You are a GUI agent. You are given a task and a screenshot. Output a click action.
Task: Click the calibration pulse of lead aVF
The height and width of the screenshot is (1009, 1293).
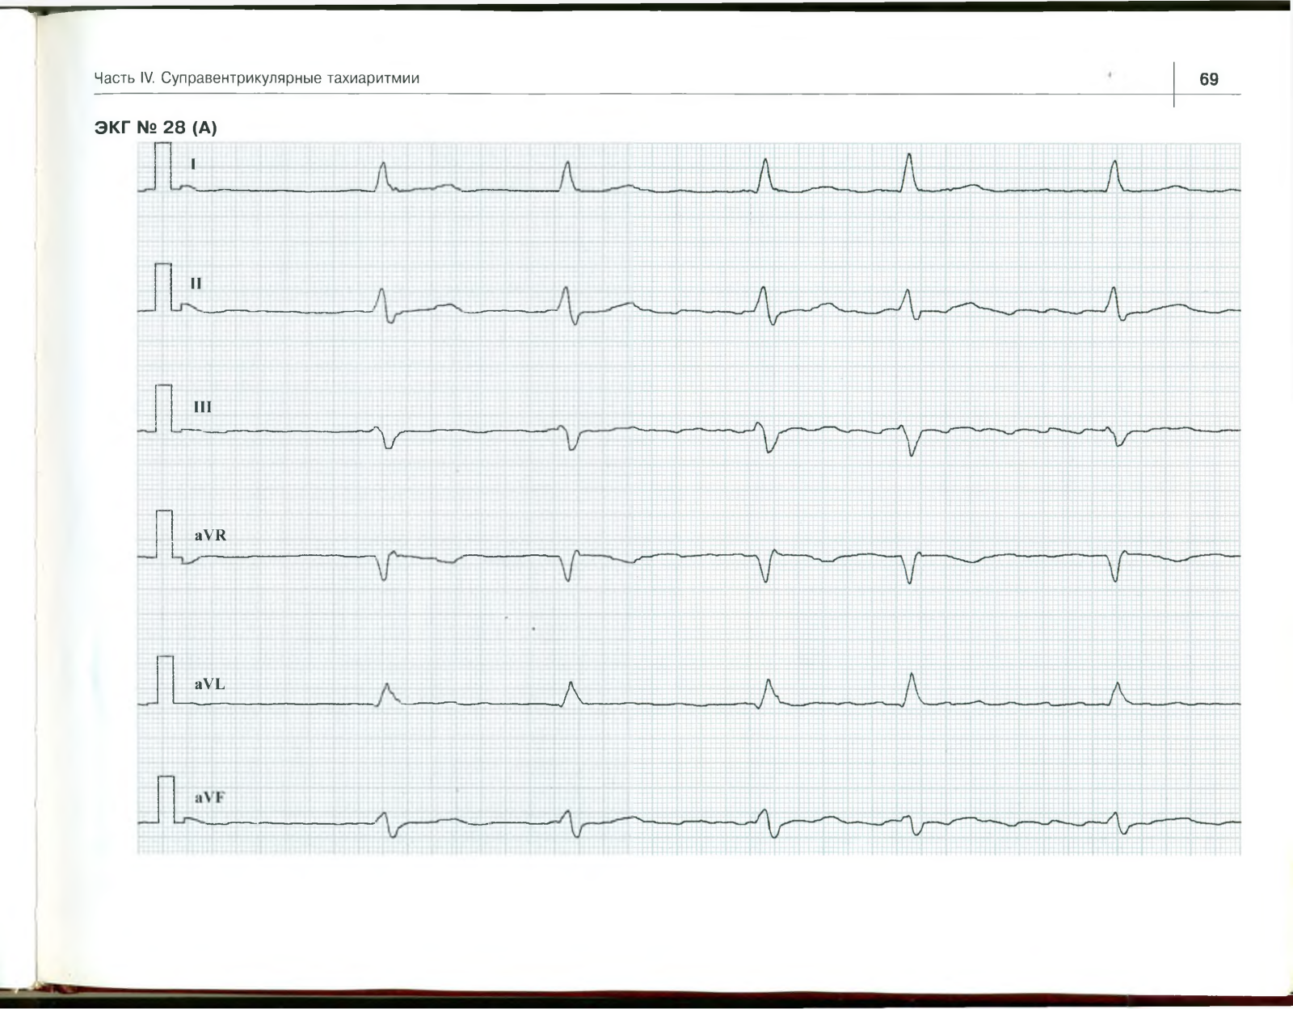coord(166,800)
